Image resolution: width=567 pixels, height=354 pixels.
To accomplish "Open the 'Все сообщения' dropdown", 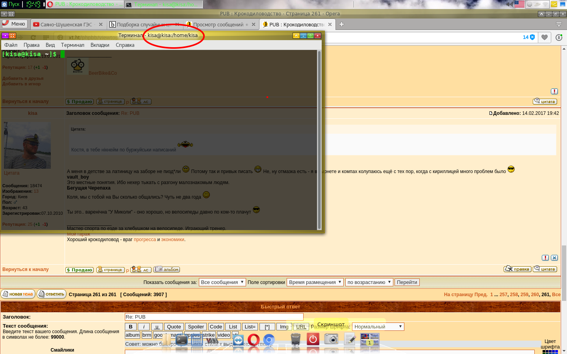I will coord(222,282).
